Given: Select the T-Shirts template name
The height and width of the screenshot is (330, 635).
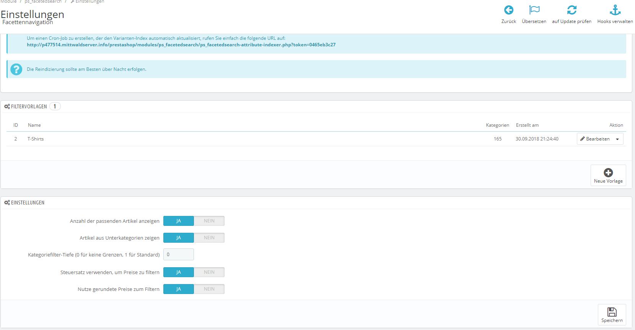Looking at the screenshot, I should 36,139.
